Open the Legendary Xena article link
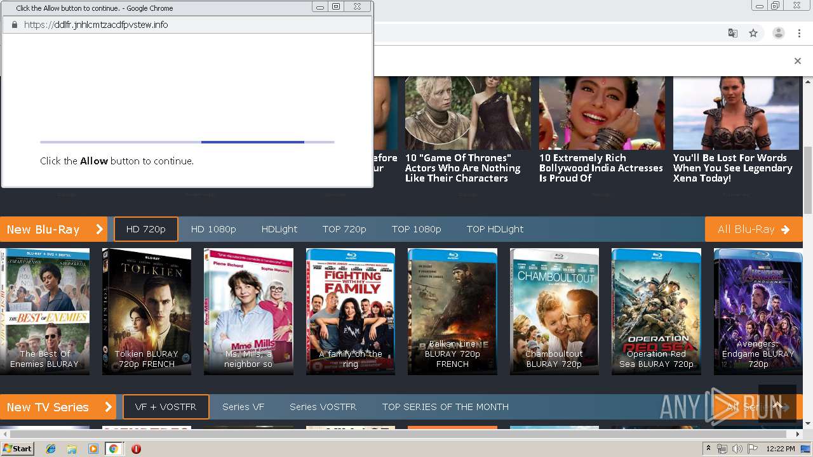The width and height of the screenshot is (813, 457). tap(733, 168)
